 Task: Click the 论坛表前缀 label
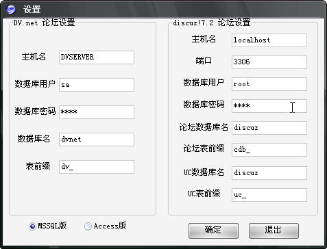click(x=204, y=148)
